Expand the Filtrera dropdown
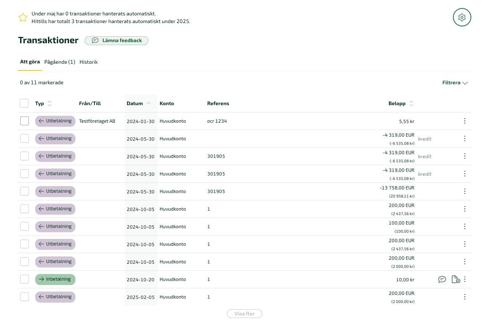The width and height of the screenshot is (498, 333). tap(455, 83)
